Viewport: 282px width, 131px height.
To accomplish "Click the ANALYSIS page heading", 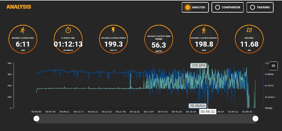I will (19, 7).
